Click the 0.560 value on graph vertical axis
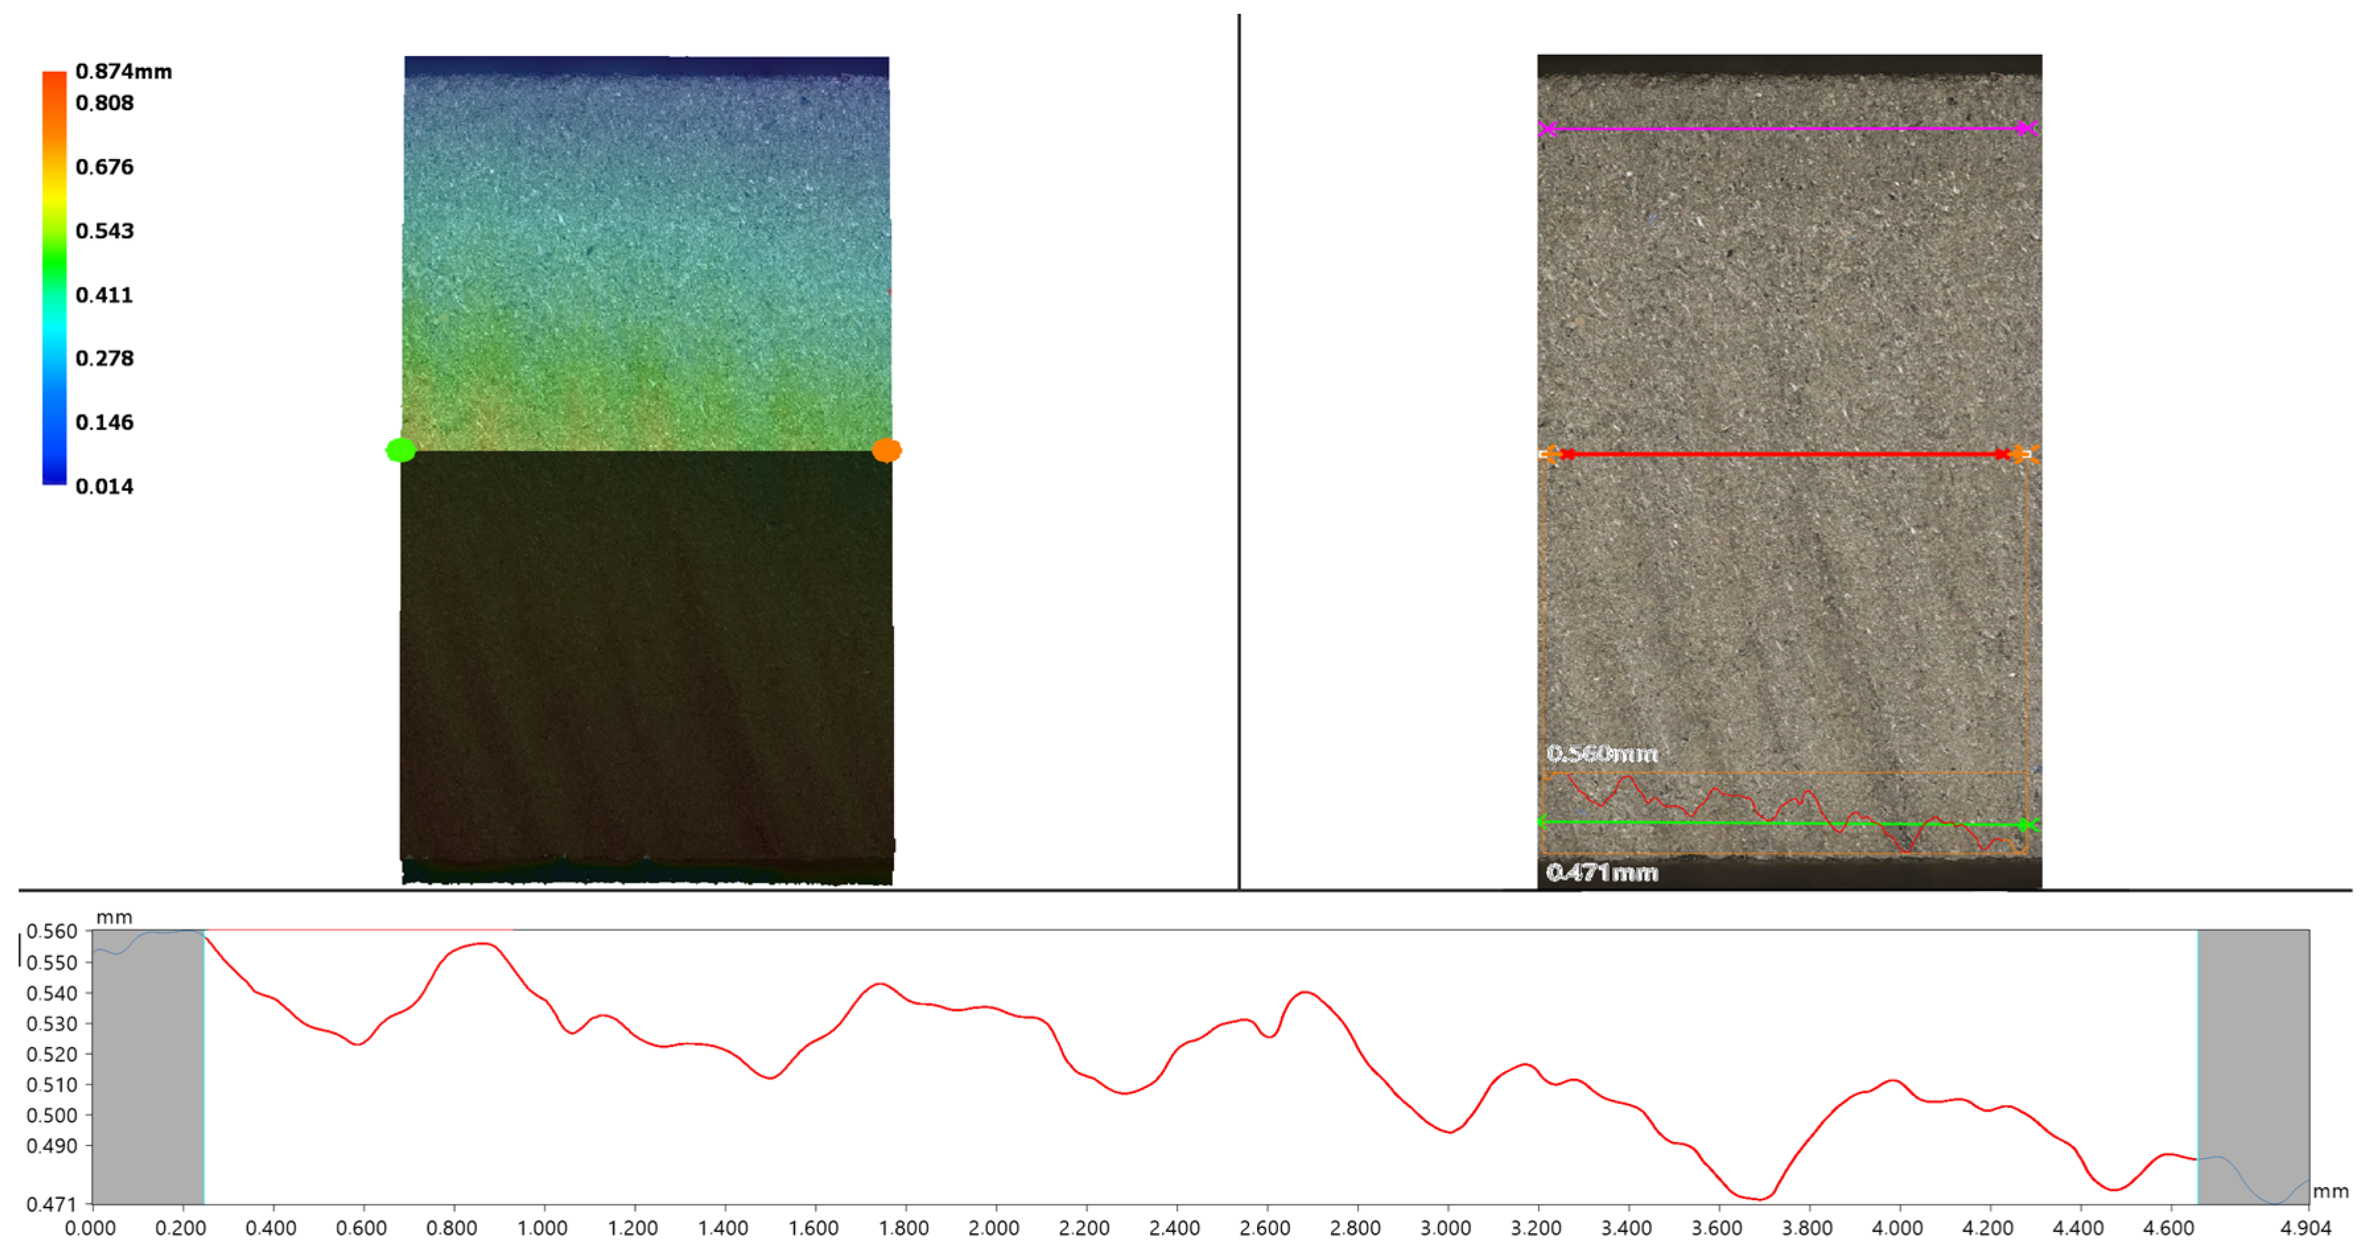The image size is (2363, 1249). pos(51,931)
